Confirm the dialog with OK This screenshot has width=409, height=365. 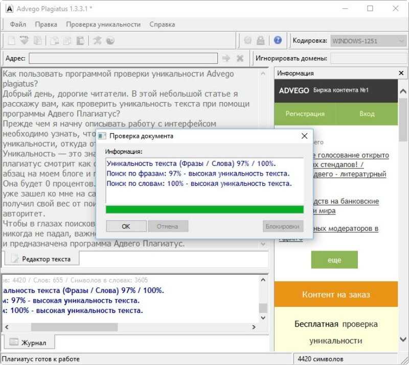pyautogui.click(x=126, y=226)
